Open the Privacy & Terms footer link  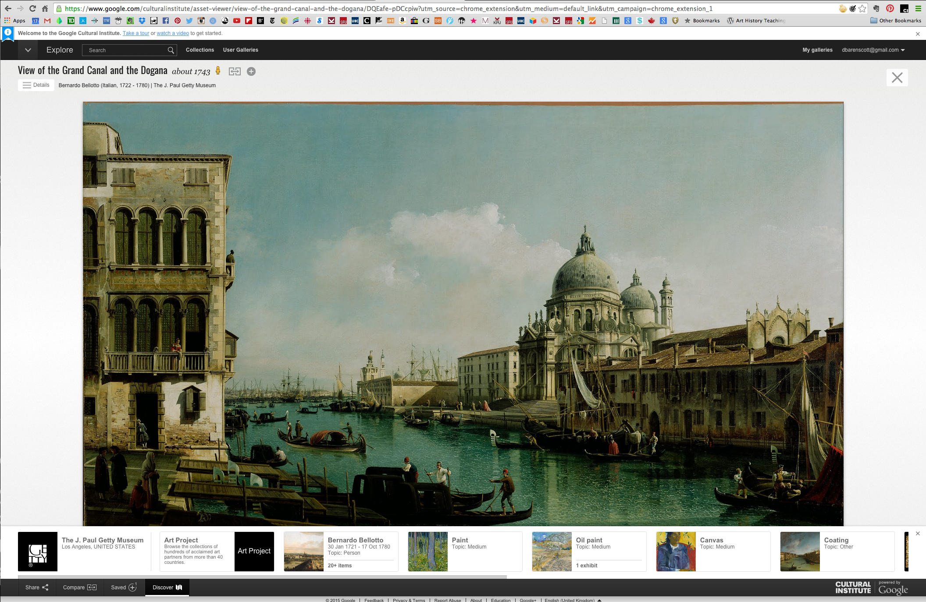[409, 600]
